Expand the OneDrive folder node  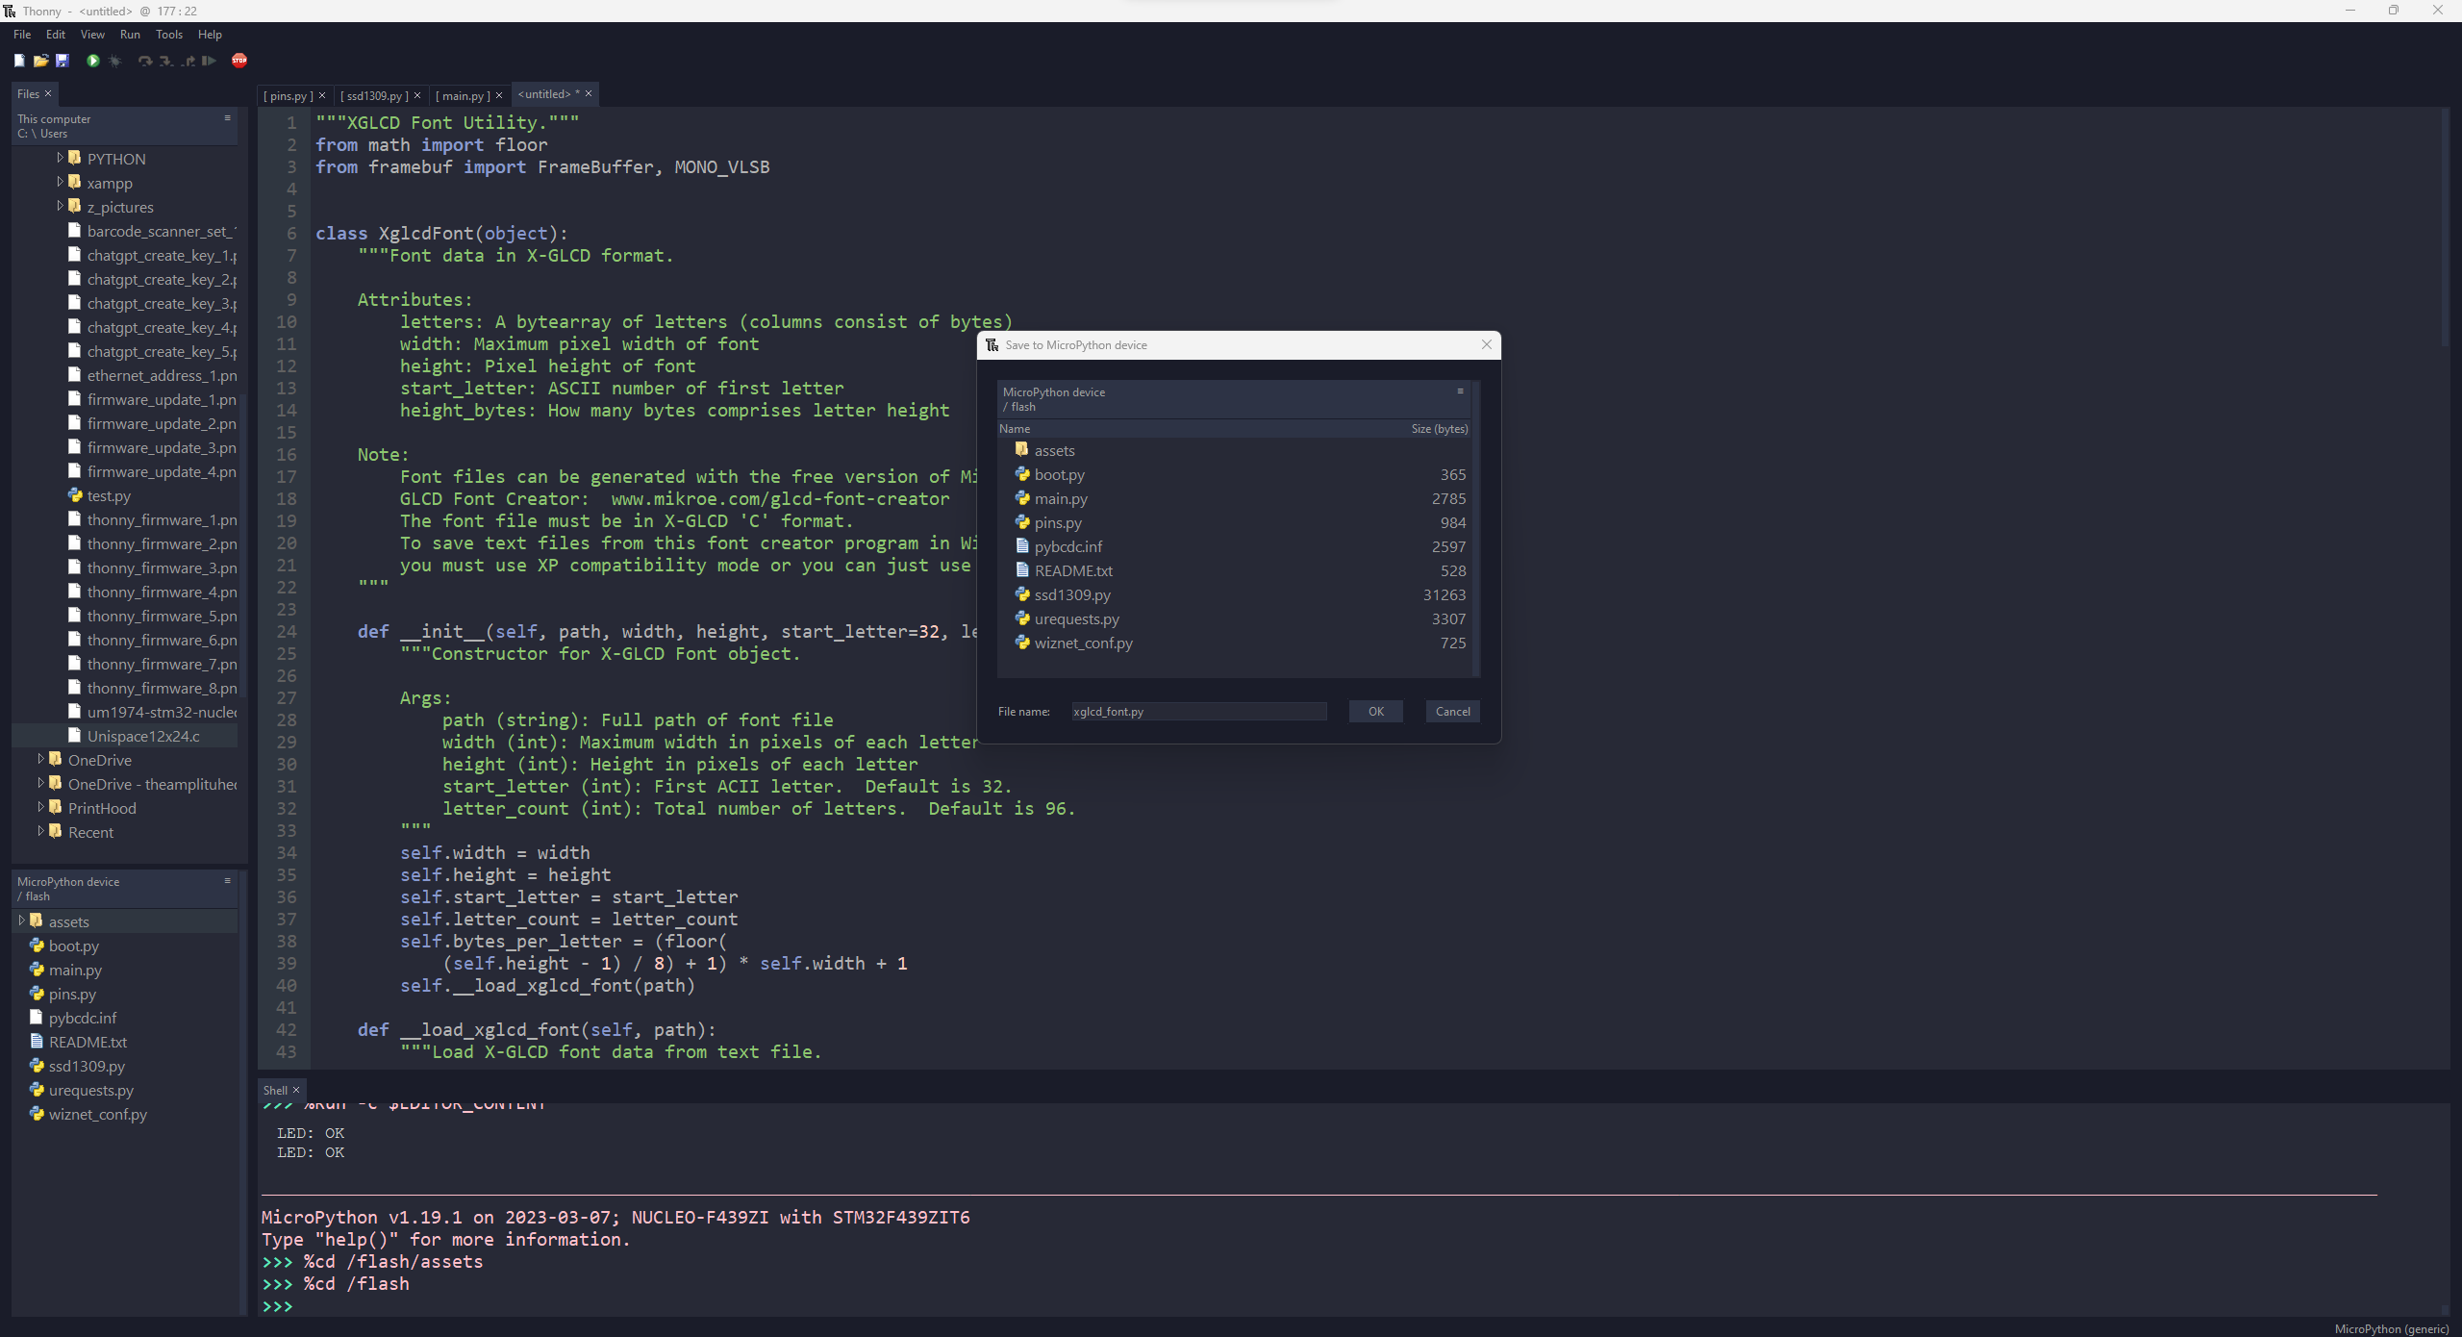point(40,759)
